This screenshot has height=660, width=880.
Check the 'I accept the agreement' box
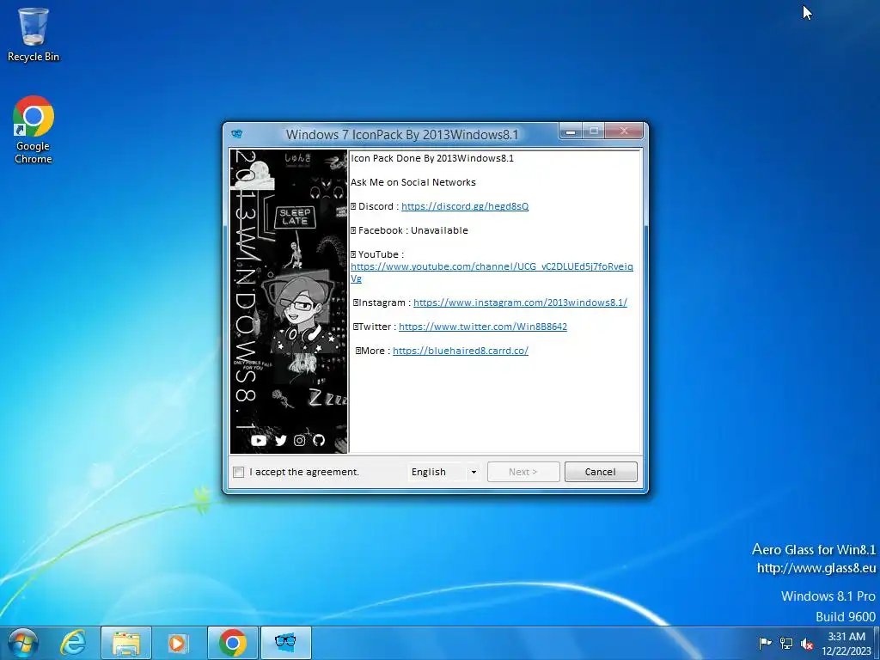(239, 472)
